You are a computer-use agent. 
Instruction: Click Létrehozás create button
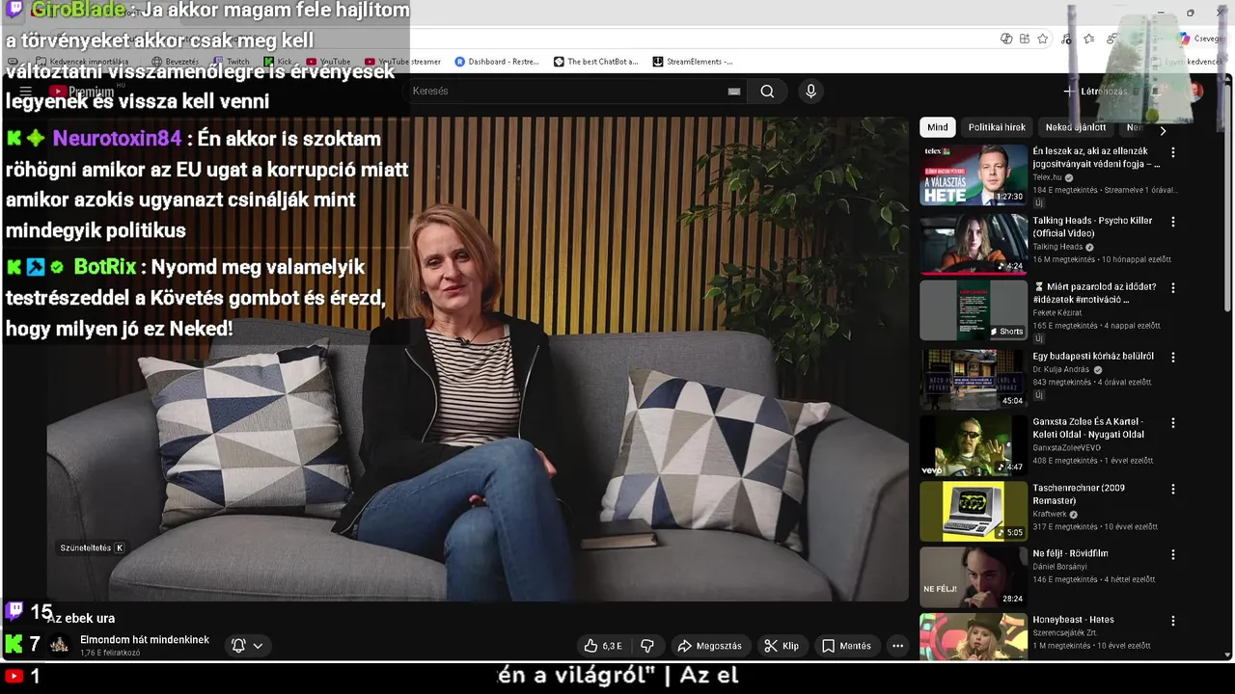[1095, 92]
